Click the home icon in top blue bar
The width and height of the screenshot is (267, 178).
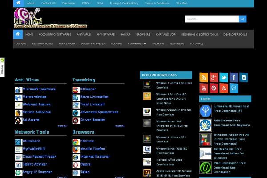18,3
